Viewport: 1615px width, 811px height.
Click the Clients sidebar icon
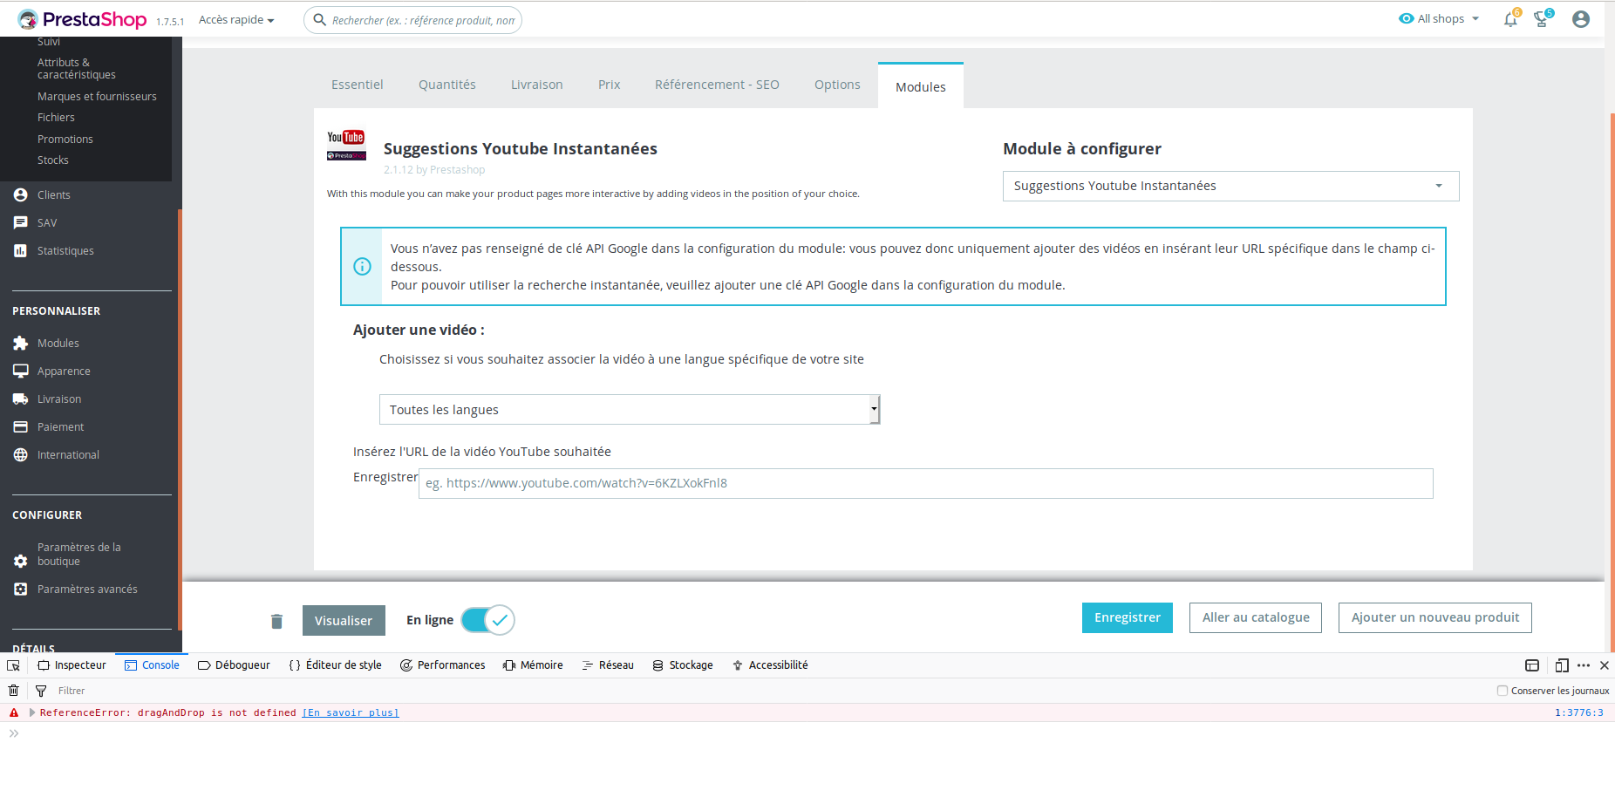pyautogui.click(x=21, y=194)
